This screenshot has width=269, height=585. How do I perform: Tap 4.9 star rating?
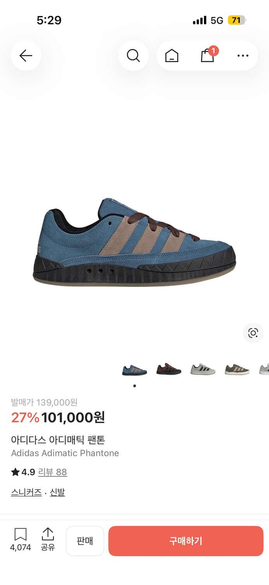[23, 472]
